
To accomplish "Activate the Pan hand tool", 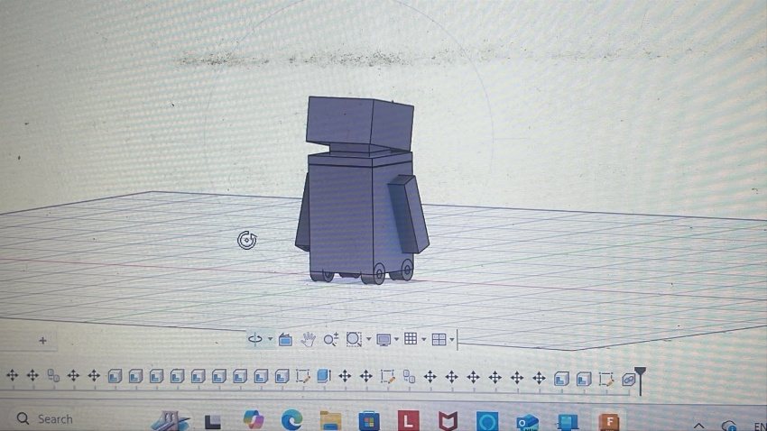I will [308, 339].
